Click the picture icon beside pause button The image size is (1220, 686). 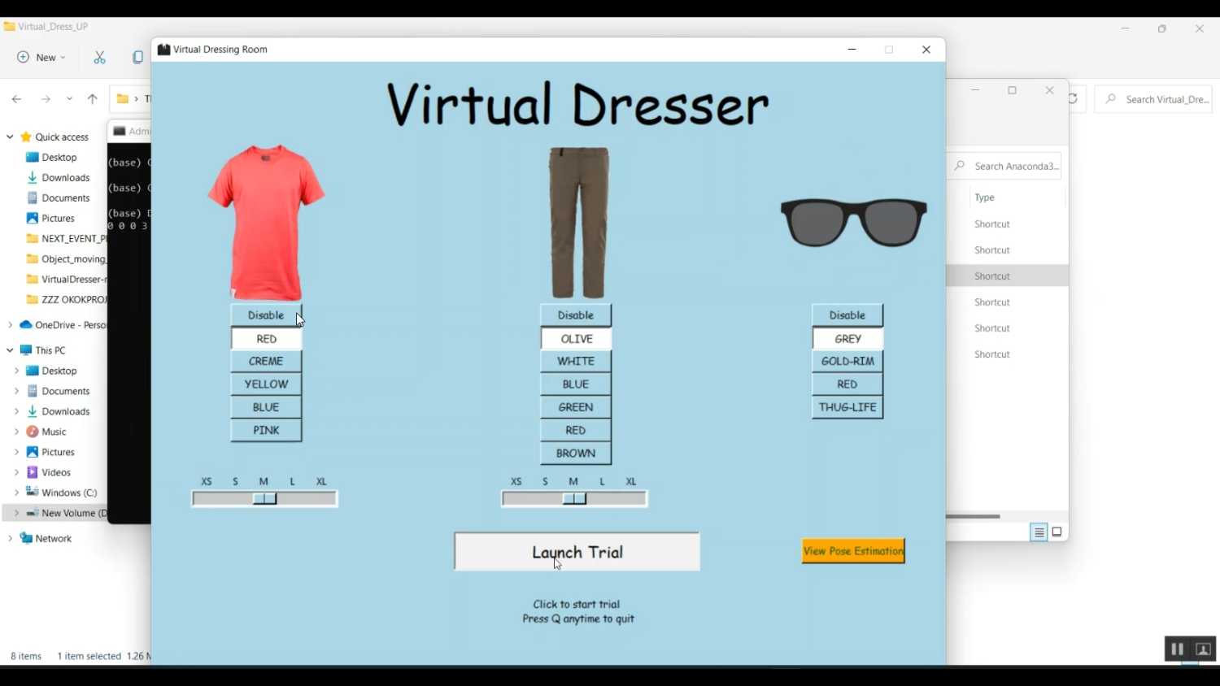coord(1204,649)
